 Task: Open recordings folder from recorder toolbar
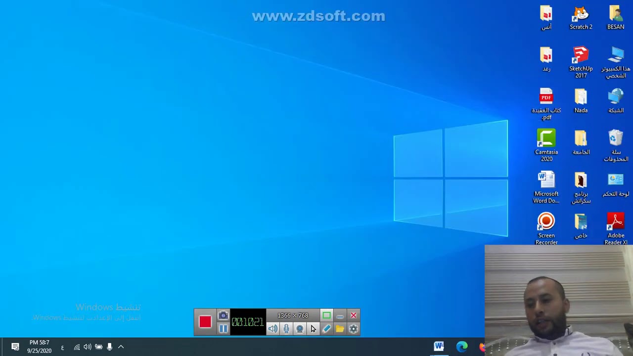pos(340,329)
